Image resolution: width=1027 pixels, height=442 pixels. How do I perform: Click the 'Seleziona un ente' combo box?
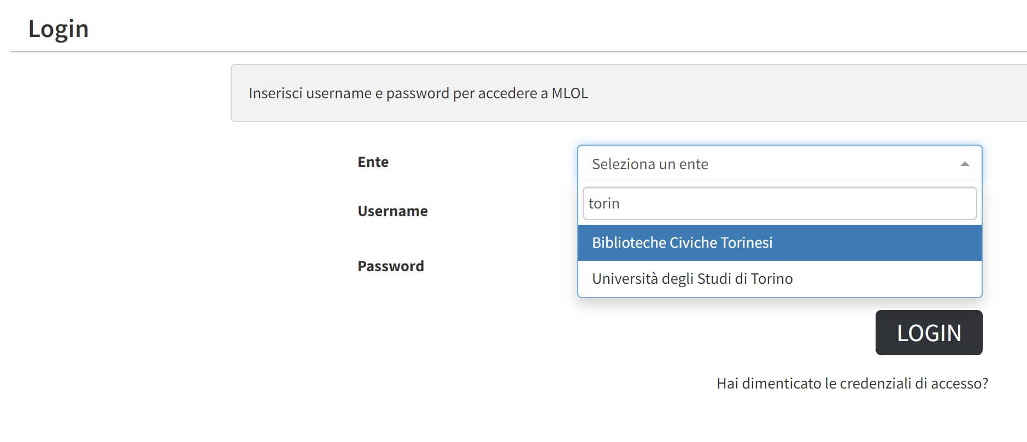pos(765,164)
